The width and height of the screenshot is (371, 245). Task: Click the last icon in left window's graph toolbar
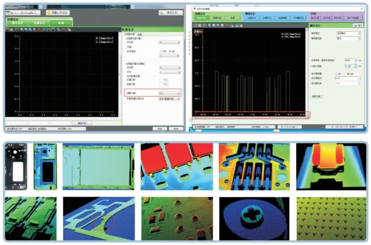tap(69, 30)
